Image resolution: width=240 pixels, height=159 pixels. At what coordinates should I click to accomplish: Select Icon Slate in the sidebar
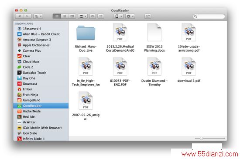pos(41,133)
